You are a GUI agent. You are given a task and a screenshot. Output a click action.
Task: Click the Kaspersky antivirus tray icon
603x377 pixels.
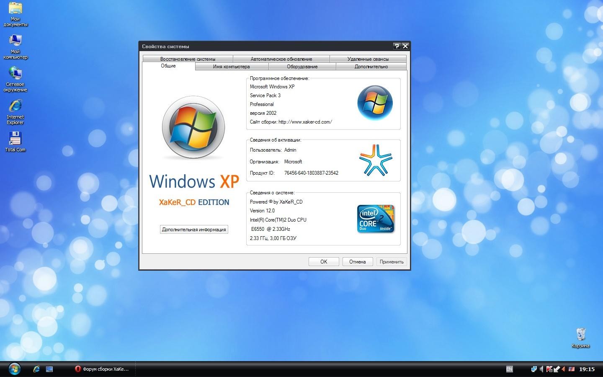[x=549, y=369]
